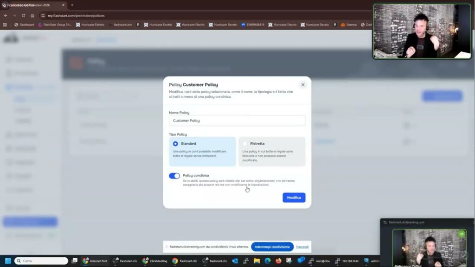475x267 pixels.
Task: Open Outlook from the taskbar
Action: (235, 261)
